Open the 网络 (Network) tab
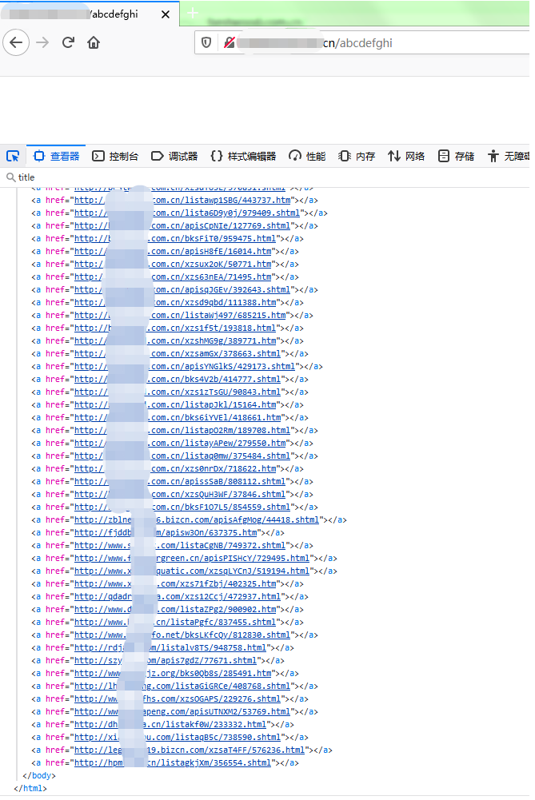Screen dimensions: 535x800 coord(406,156)
